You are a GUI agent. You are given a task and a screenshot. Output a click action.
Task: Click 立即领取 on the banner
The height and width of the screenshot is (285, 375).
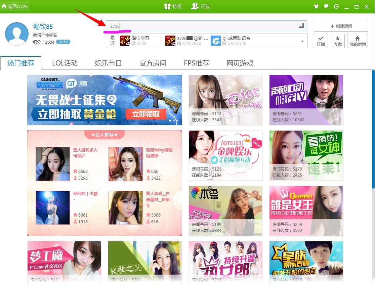coord(146,114)
